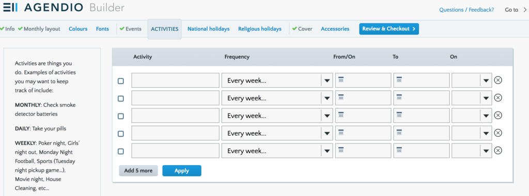Open calendar icon in fifth row To field
This screenshot has height=196, width=529.
(x=399, y=150)
